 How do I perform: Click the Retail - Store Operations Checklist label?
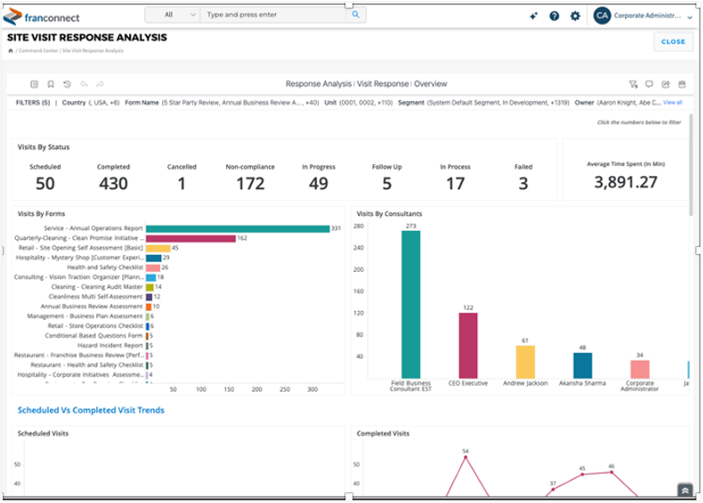click(x=95, y=326)
